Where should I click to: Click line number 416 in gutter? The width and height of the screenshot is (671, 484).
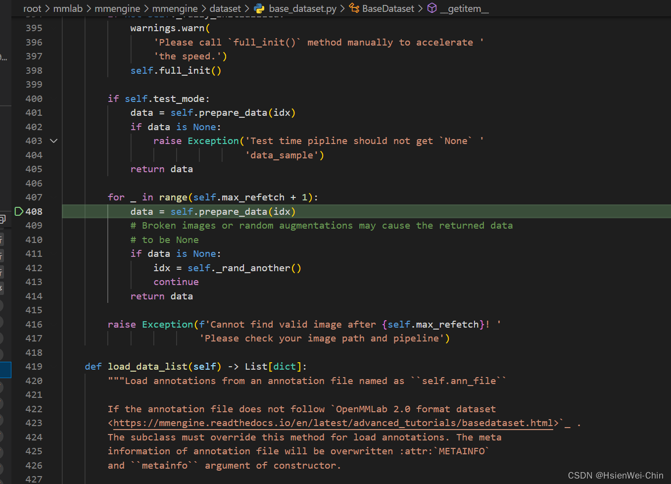[x=34, y=325]
